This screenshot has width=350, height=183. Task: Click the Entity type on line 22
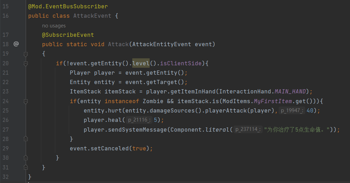click(80, 82)
